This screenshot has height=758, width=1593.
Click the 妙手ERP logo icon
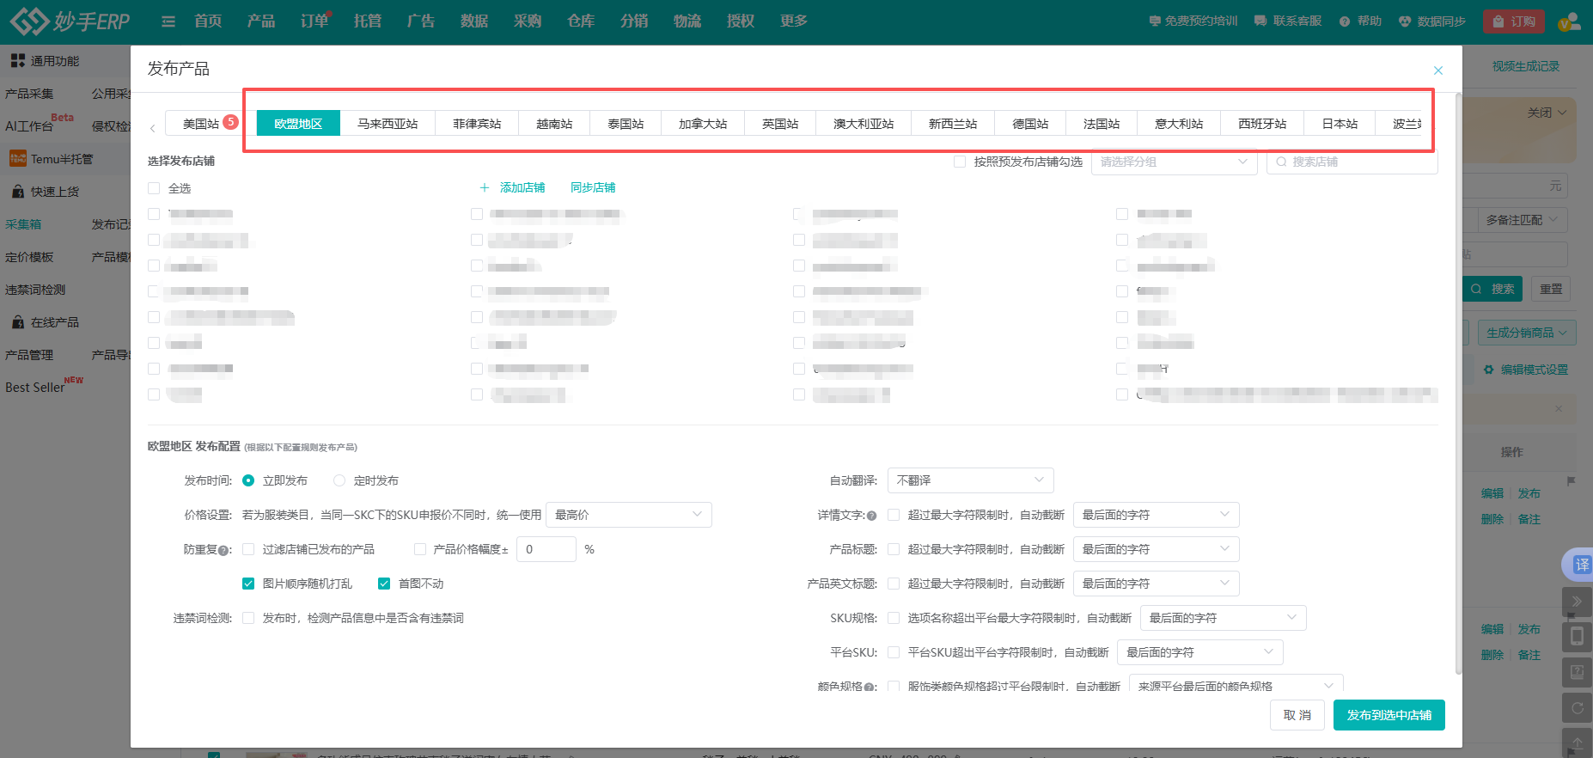[29, 21]
